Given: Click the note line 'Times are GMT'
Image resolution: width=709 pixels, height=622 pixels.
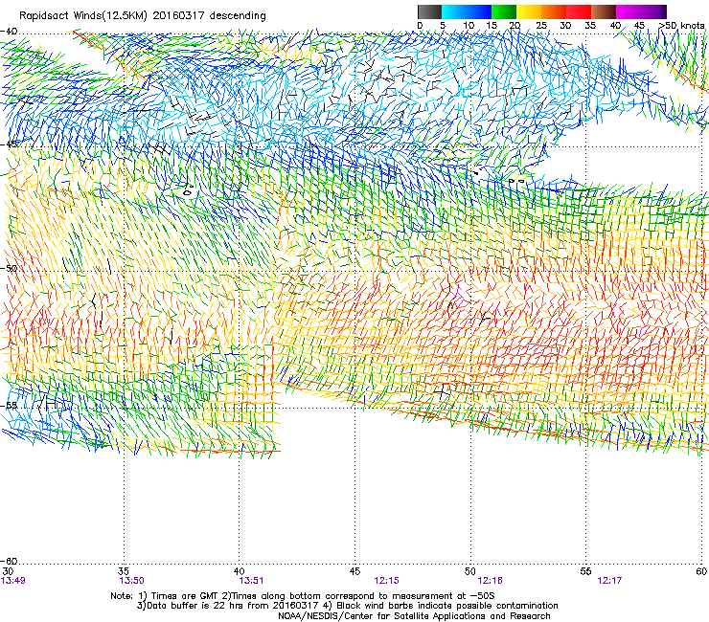Looking at the screenshot, I should click(303, 596).
